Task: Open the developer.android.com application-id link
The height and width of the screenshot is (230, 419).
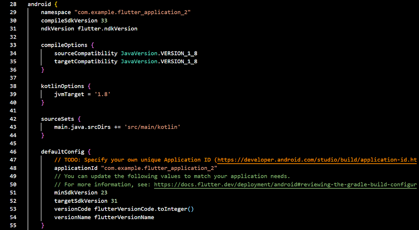Action: tap(317, 160)
